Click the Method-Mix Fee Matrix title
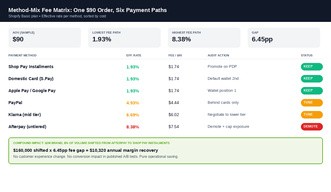The width and height of the screenshot is (331, 192). tap(88, 10)
